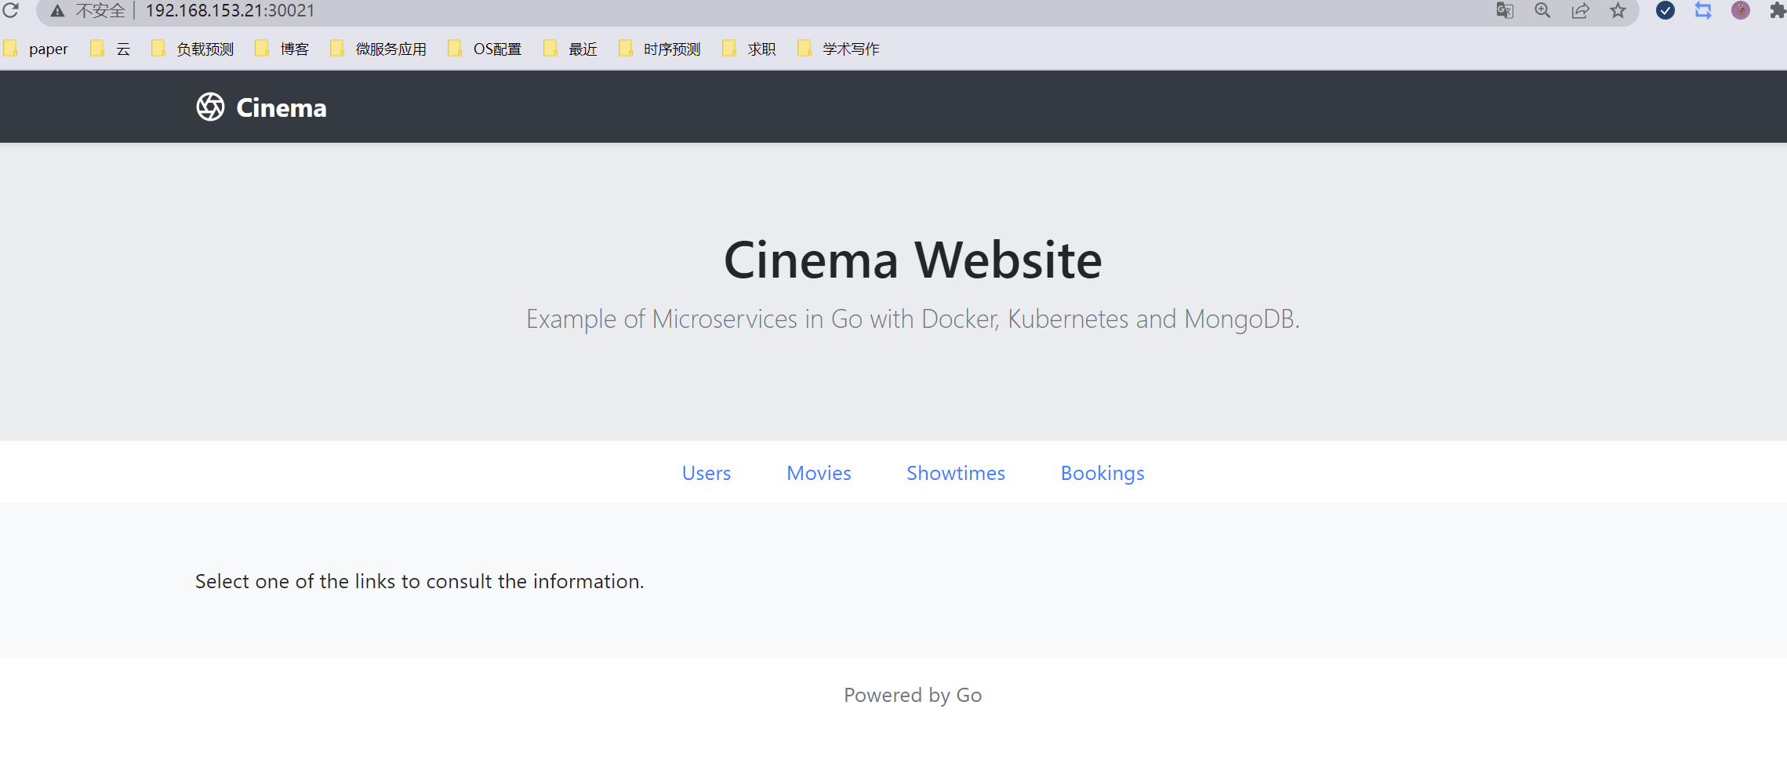The image size is (1787, 767).
Task: Open the profile avatar icon
Action: click(1741, 10)
